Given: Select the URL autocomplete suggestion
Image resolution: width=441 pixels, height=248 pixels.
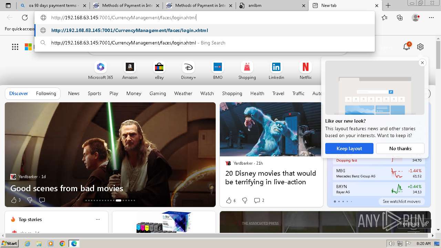Looking at the screenshot, I should tap(205, 30).
